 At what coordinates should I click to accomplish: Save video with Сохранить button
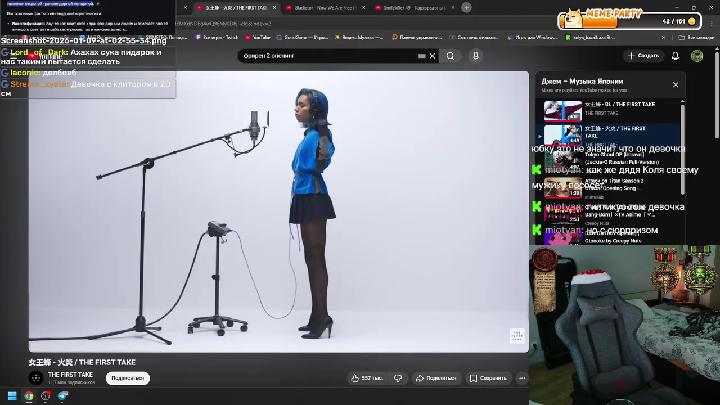[x=488, y=378]
